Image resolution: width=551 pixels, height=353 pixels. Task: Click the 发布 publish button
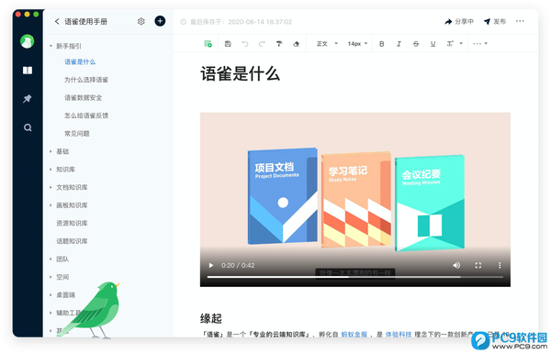tap(495, 21)
